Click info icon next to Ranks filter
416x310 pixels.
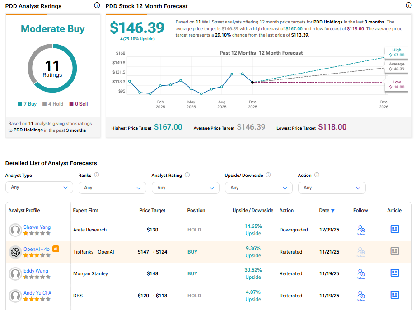pos(97,175)
